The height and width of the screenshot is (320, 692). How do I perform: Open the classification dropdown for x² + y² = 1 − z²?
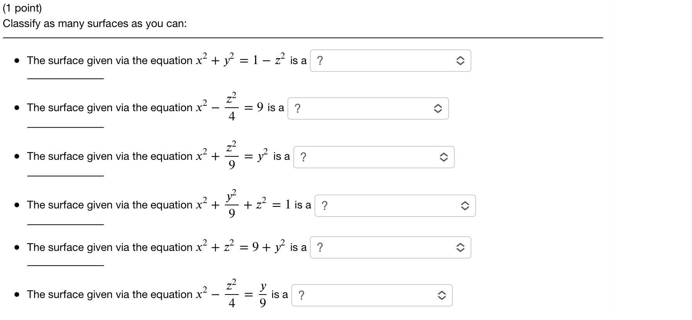click(x=390, y=61)
